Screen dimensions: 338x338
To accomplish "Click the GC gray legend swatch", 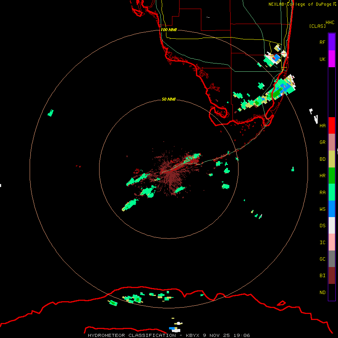I will [x=332, y=259].
